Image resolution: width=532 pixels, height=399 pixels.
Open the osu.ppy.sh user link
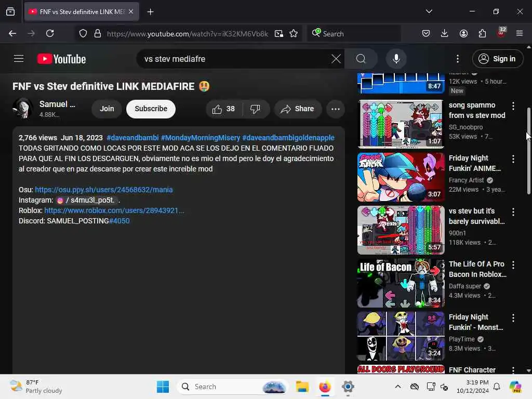click(104, 190)
